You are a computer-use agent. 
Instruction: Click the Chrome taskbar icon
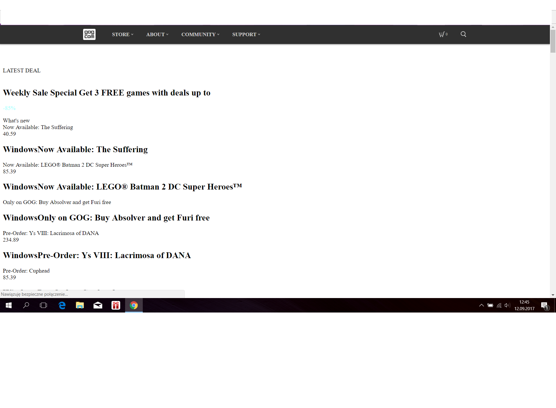pyautogui.click(x=133, y=305)
